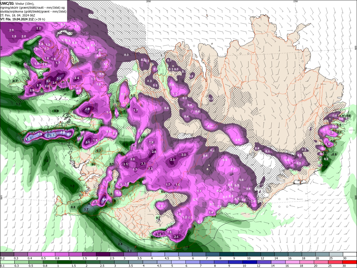
Task: Click the lavender 14 swatch, bottom legend row
Action: pos(278,262)
